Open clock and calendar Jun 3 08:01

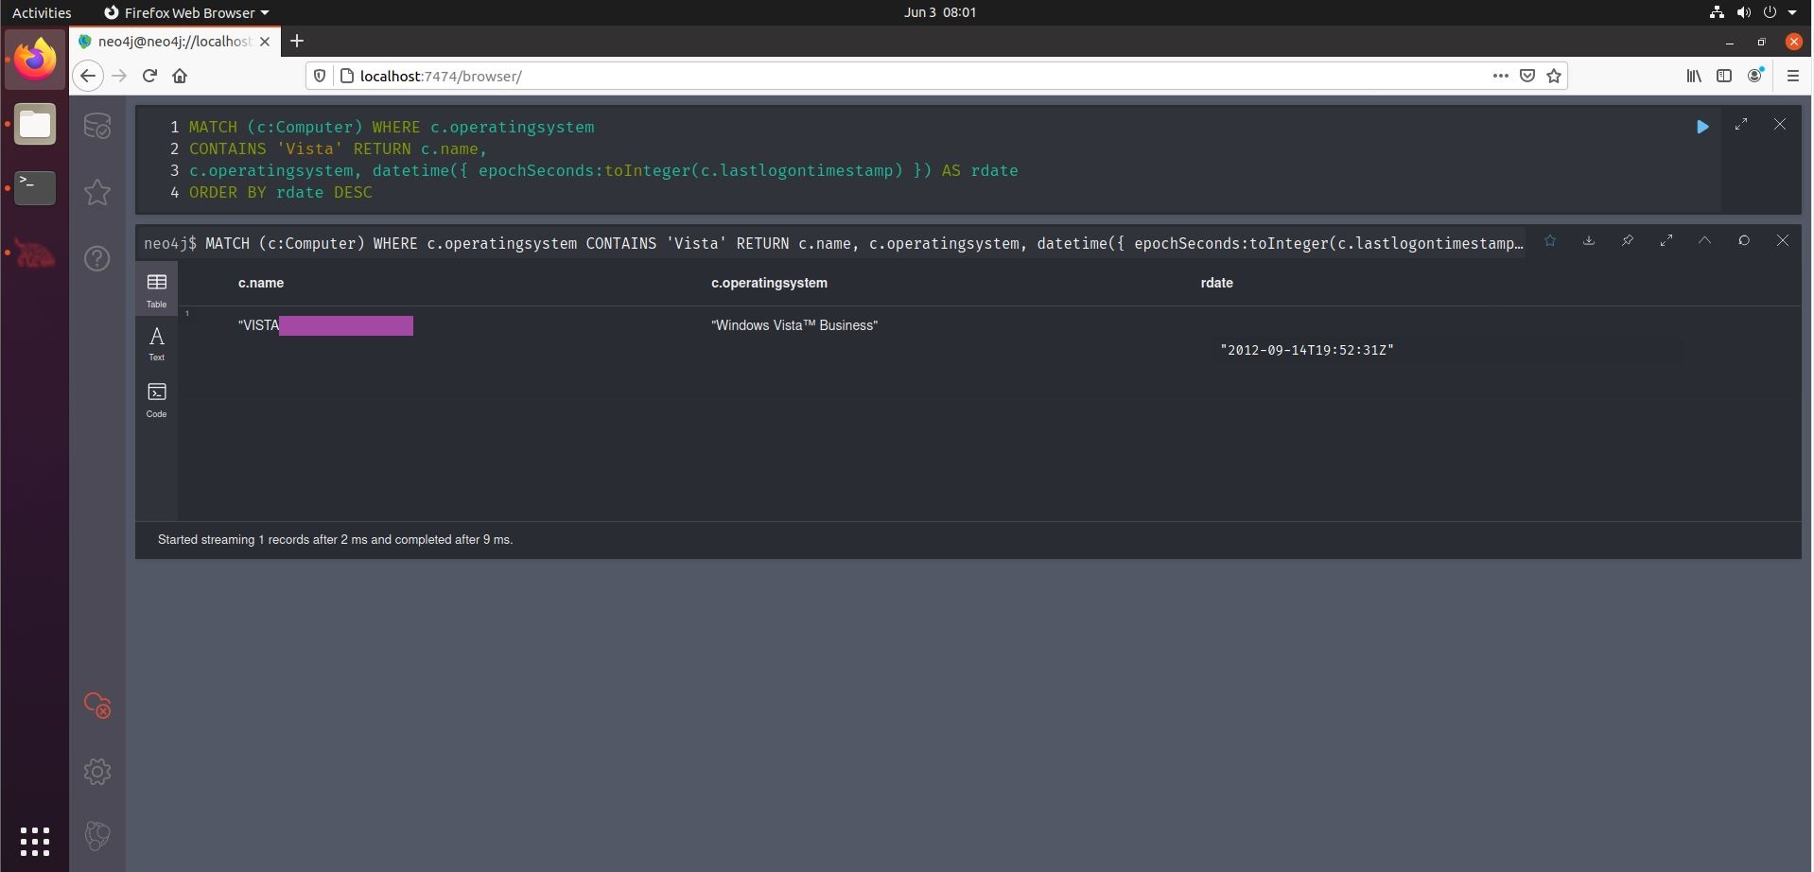pos(940,12)
